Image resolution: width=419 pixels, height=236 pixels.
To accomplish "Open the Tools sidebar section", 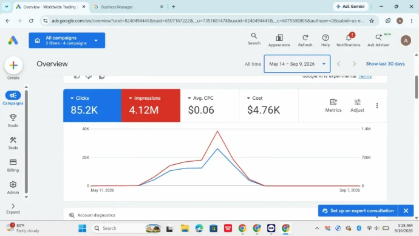I will [x=13, y=143].
